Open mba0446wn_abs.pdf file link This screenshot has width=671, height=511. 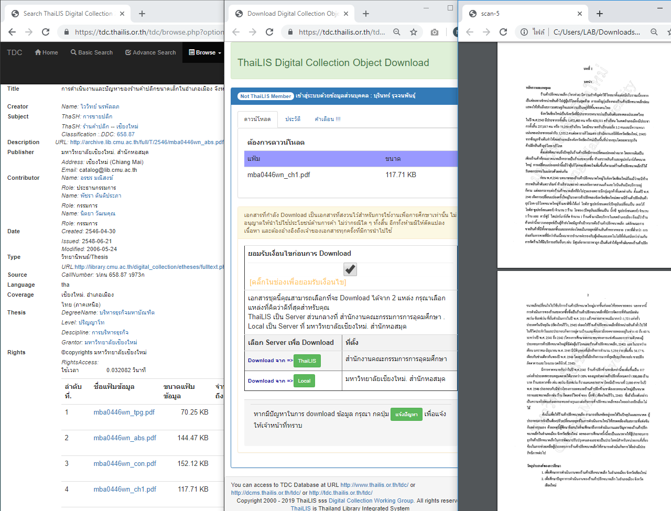pos(125,438)
